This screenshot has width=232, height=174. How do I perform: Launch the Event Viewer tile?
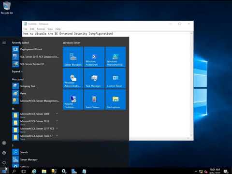(94, 100)
